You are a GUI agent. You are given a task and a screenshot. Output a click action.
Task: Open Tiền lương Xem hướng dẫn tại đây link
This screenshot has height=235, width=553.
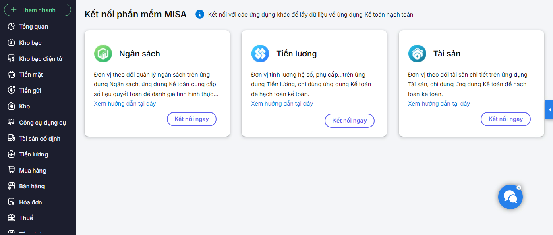pos(282,104)
